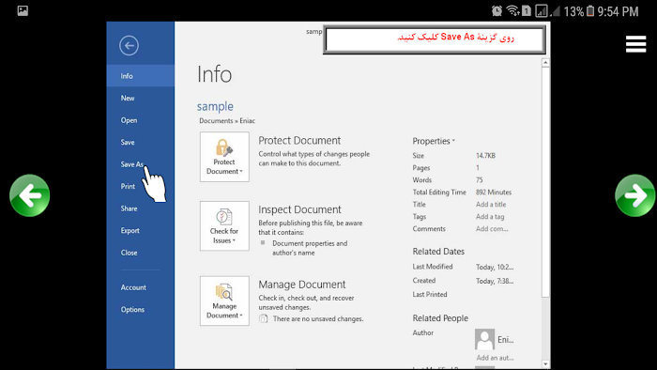Choose Share in the backstage menu
Screen dimensions: 657x370
point(141,208)
